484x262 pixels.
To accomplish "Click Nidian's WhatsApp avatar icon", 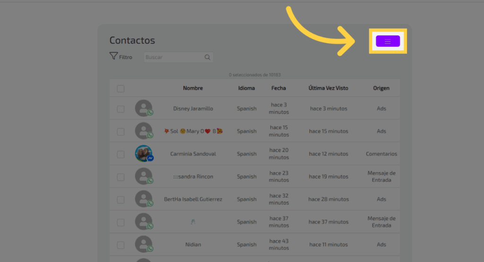I will (144, 245).
